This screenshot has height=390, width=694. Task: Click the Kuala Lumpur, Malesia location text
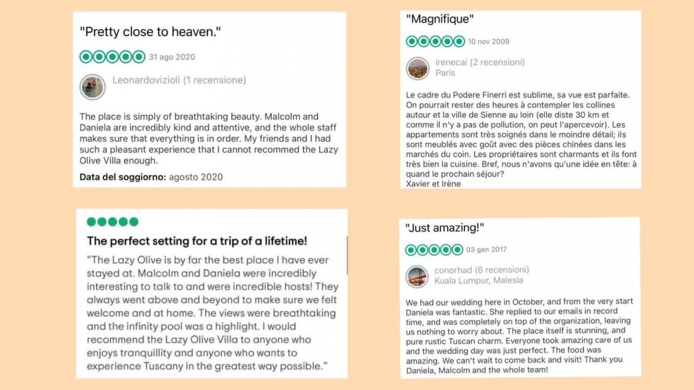[x=478, y=281]
